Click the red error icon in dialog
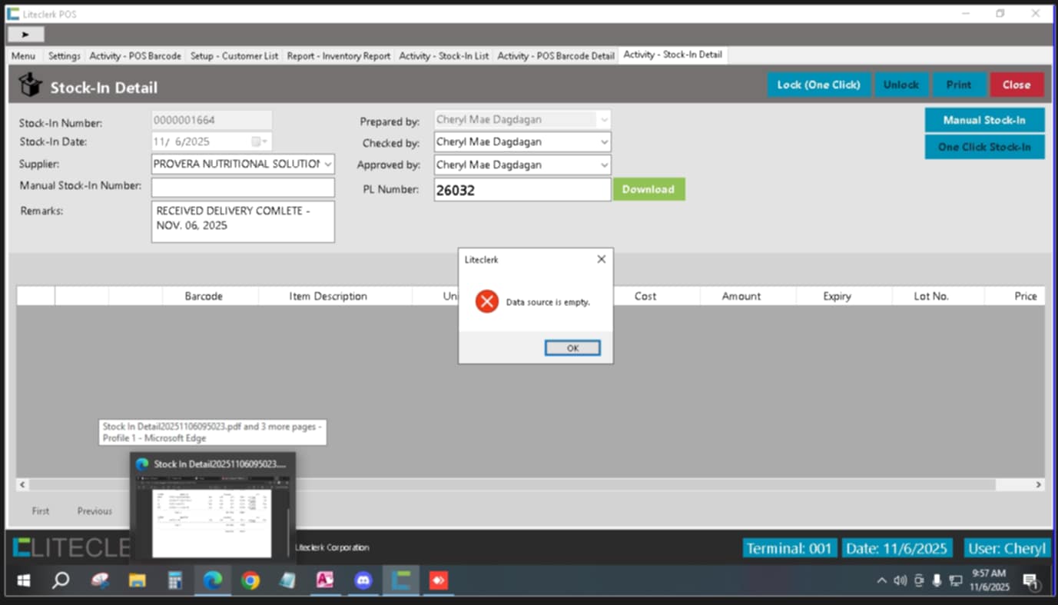Screen dimensions: 1058x605 486,301
